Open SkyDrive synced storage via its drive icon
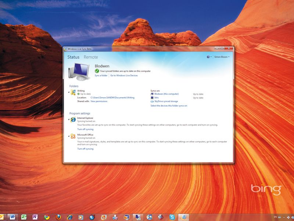294x221 pixels. (x=152, y=101)
